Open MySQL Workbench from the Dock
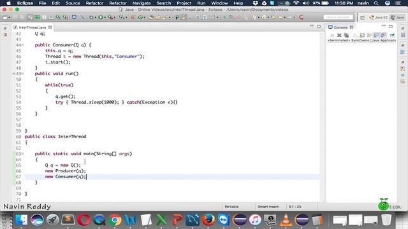This screenshot has width=408, height=229. [x=193, y=220]
